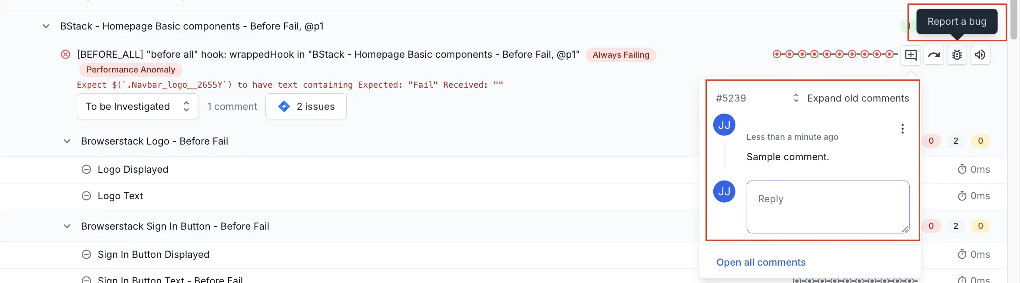Screen dimensions: 1020x283
Task: Click the add comment icon button
Action: click(911, 55)
